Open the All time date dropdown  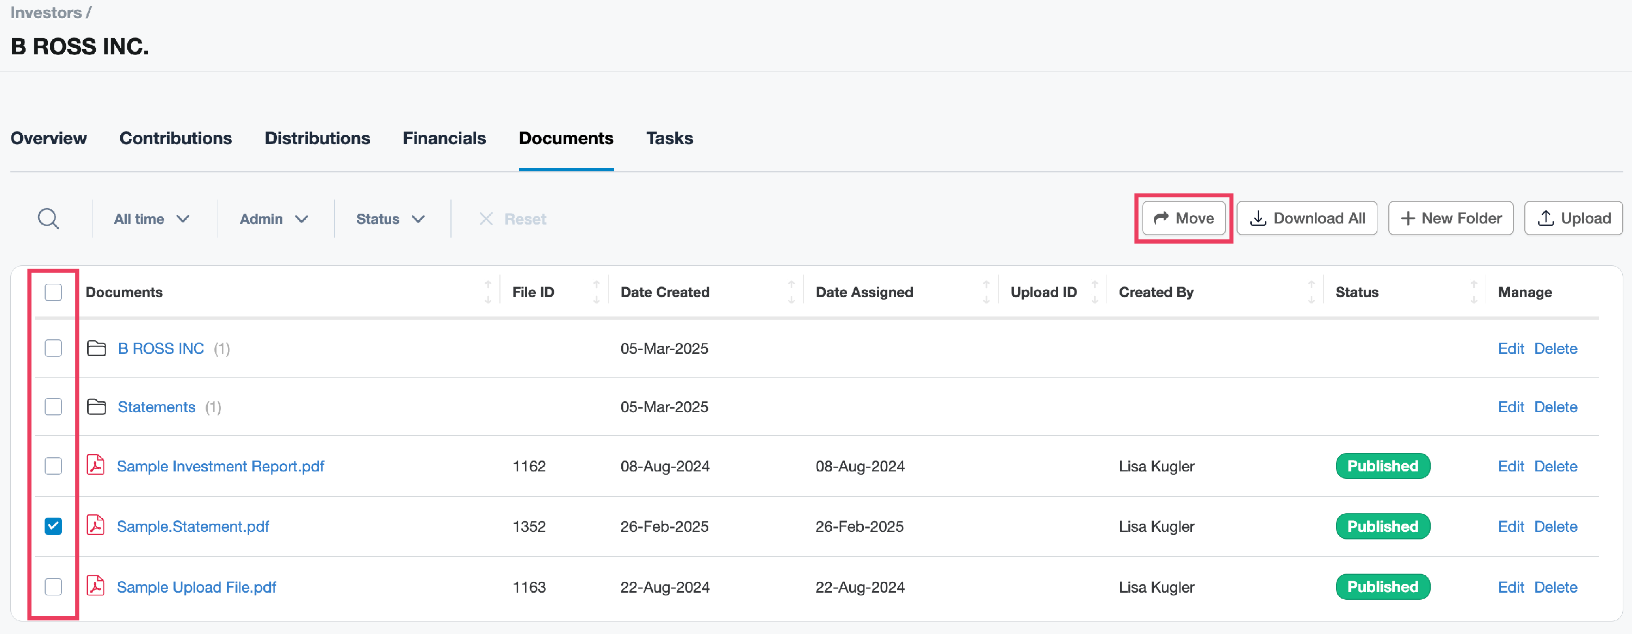pos(151,219)
